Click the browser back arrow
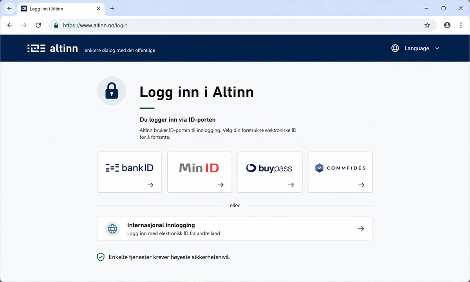 point(10,25)
